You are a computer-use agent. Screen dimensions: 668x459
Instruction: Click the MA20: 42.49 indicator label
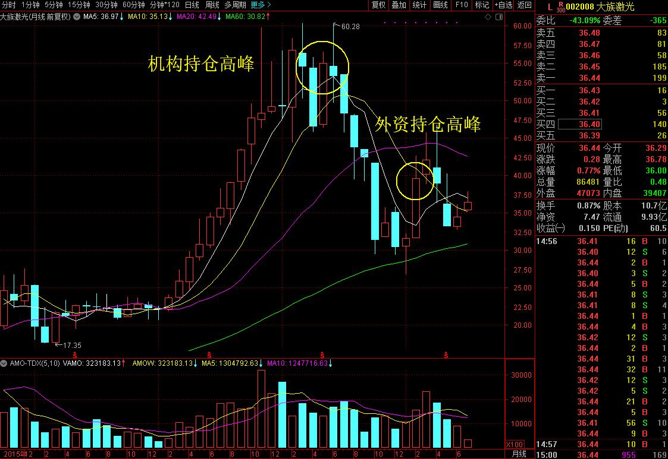coord(199,17)
